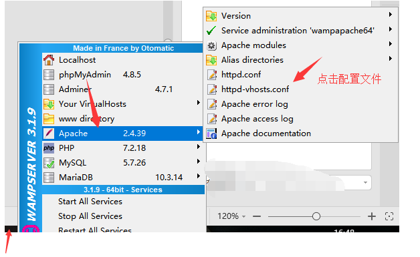Viewport: 420px width, 257px height.
Task: Click the PHP logo icon
Action: [49, 148]
